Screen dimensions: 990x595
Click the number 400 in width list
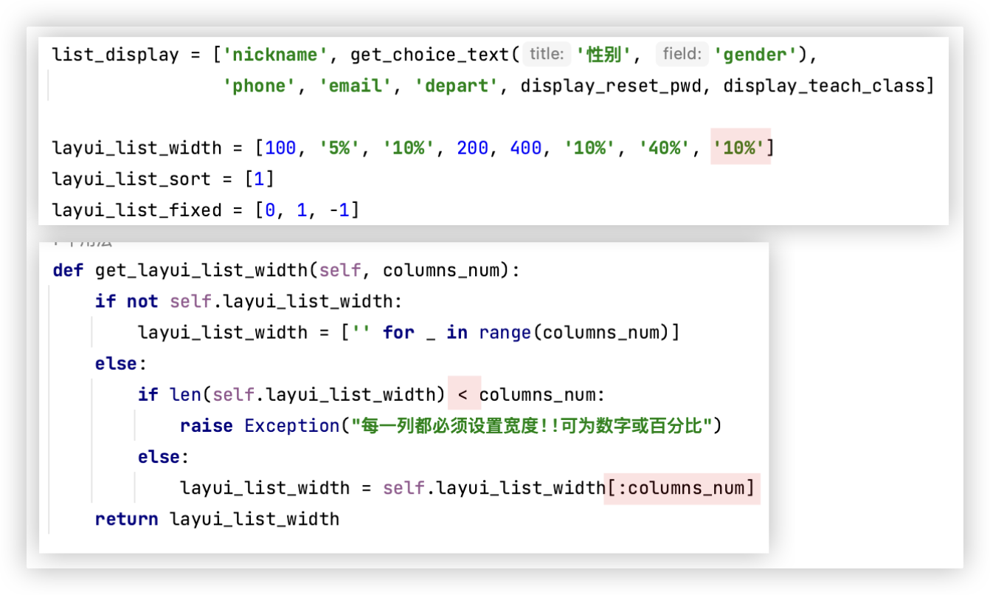click(x=525, y=148)
